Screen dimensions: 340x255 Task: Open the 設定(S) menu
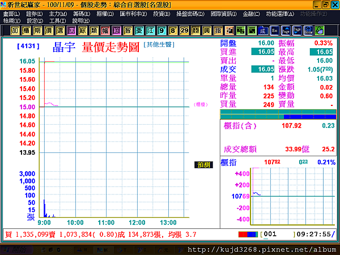tap(35, 21)
